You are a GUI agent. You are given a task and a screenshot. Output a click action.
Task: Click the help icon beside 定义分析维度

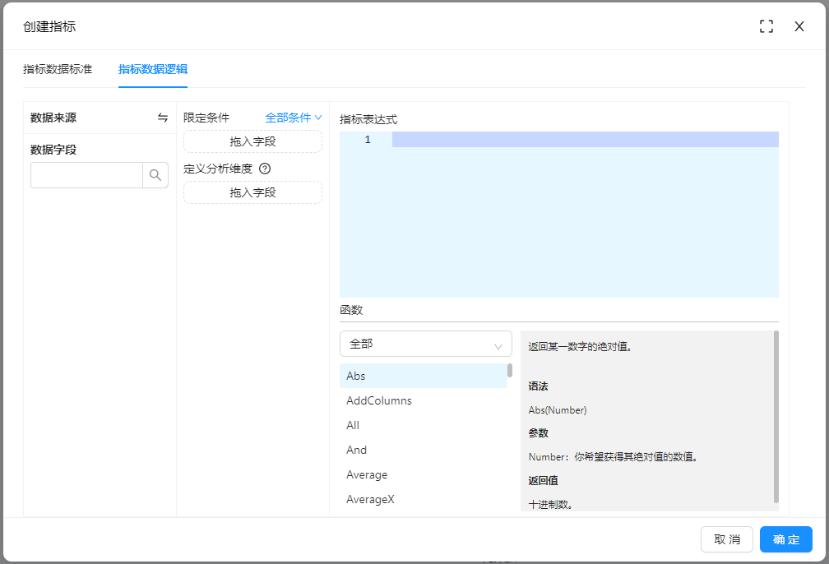click(265, 169)
